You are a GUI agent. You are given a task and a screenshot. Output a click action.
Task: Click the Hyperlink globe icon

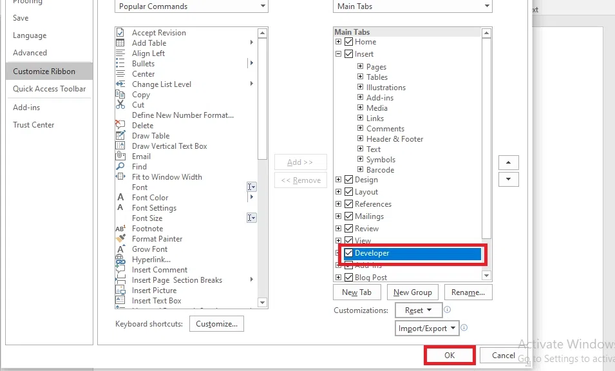tap(120, 259)
